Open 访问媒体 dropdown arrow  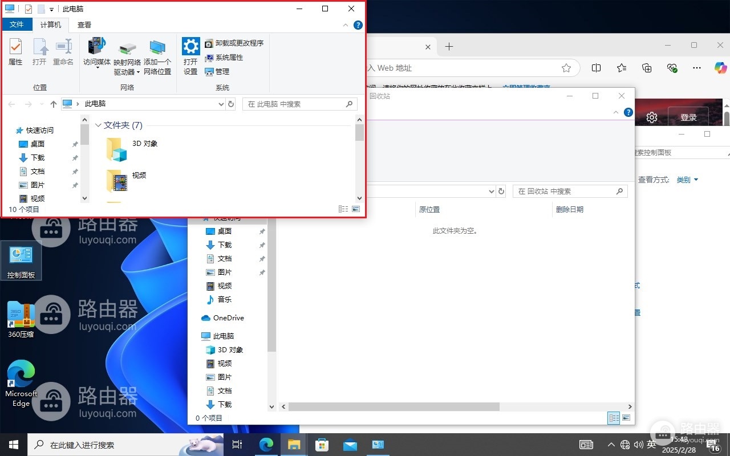tap(98, 68)
